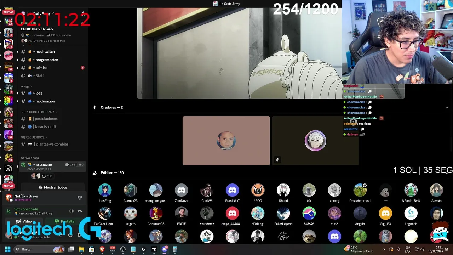Open the plantas-vs-zombies channel
The image size is (453, 255).
coord(52,144)
